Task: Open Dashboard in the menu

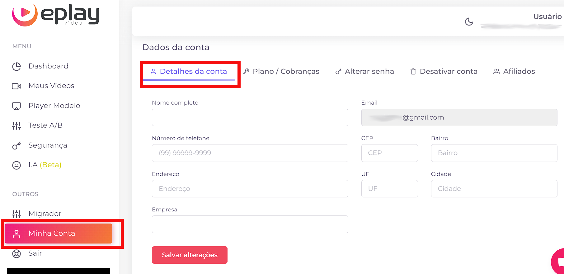Action: tap(48, 66)
